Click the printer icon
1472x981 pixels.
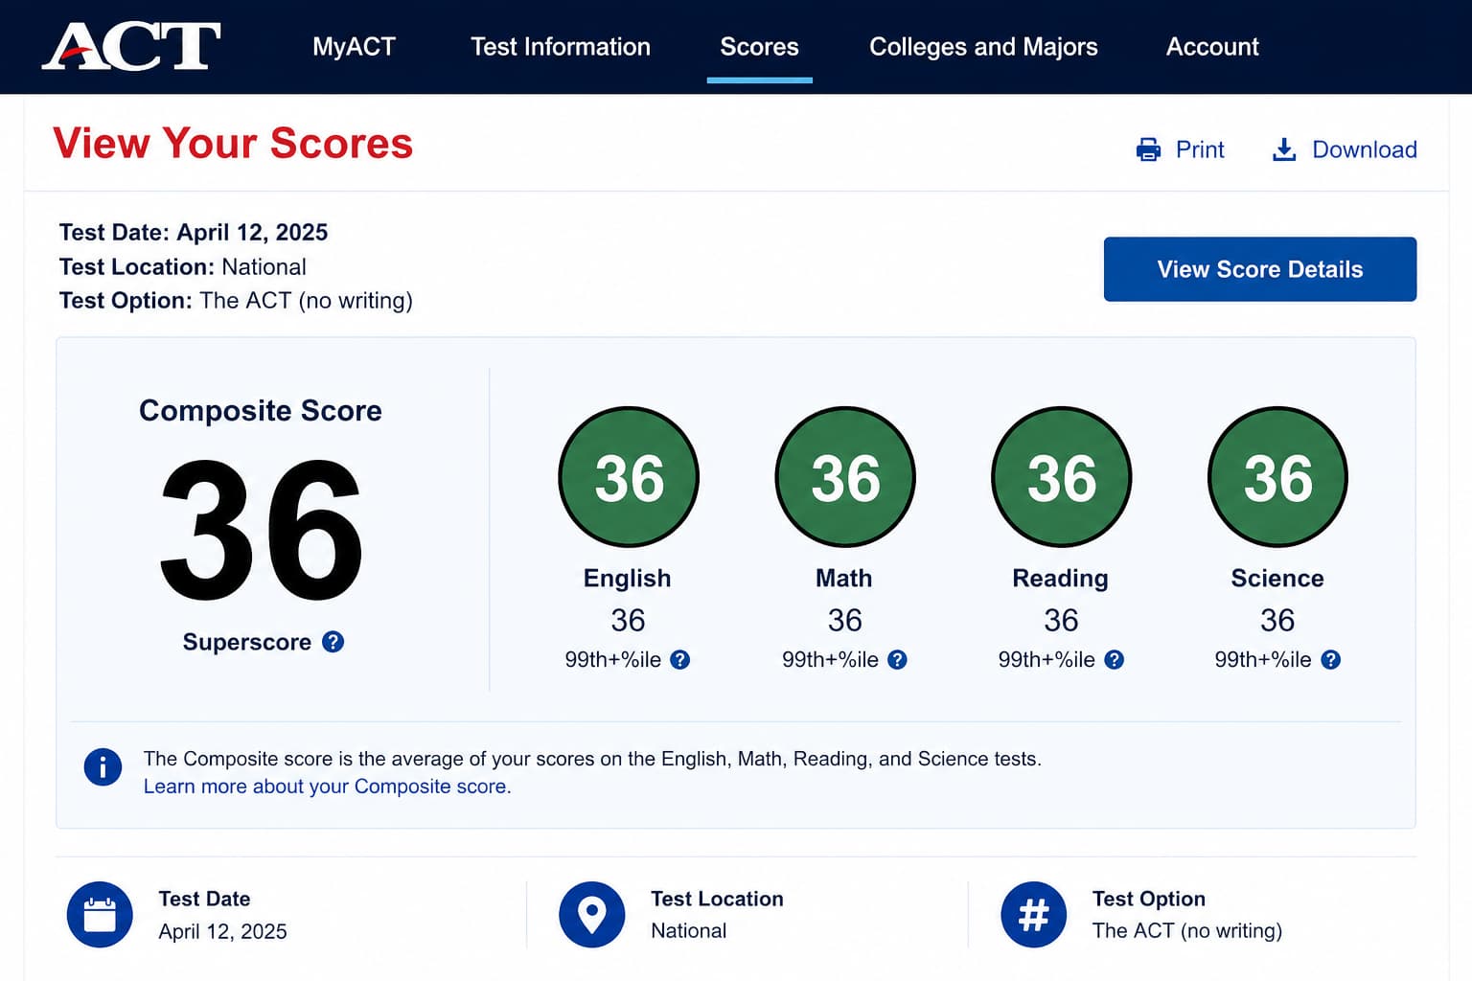[x=1148, y=149]
